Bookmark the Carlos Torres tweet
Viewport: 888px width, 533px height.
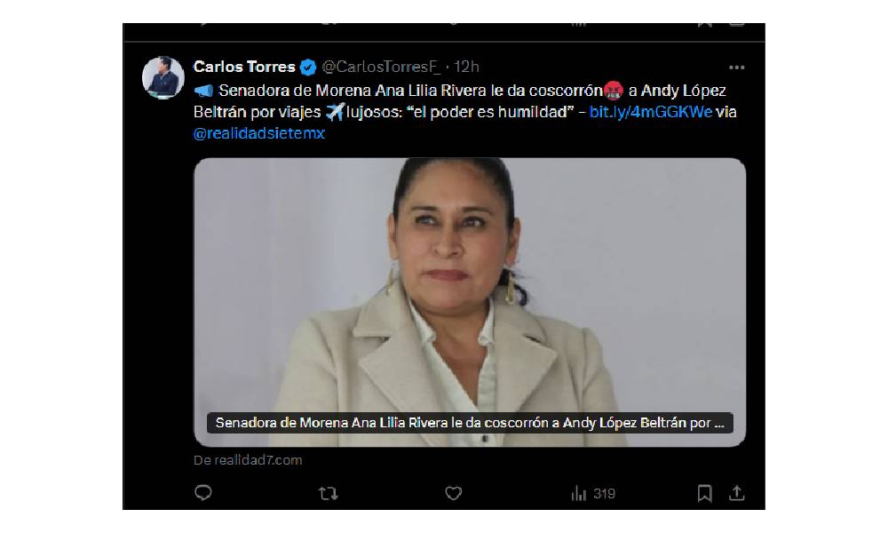tap(704, 493)
